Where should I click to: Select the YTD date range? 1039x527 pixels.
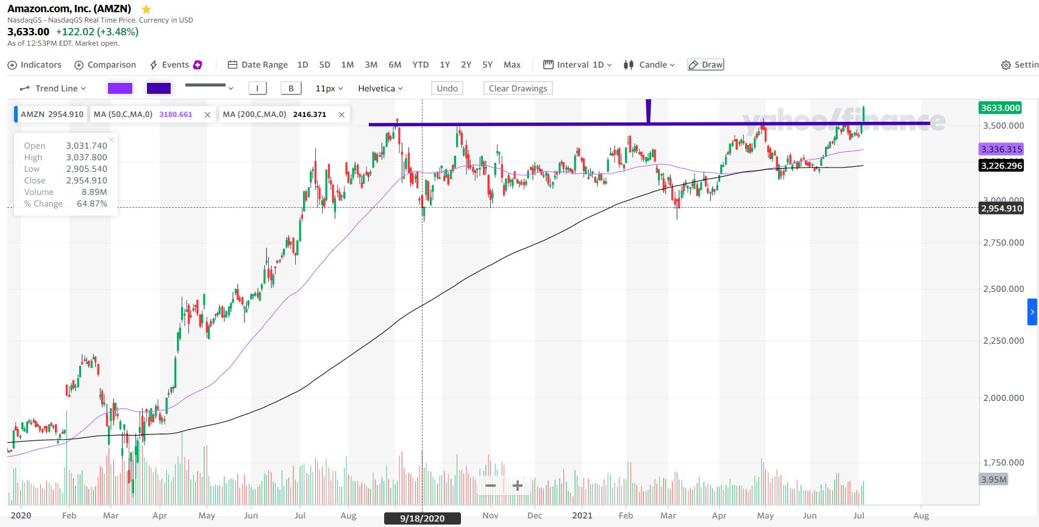pyautogui.click(x=420, y=65)
